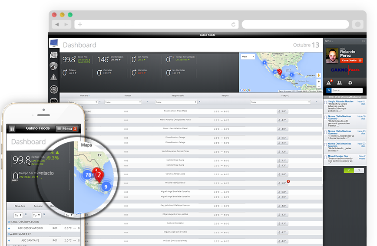Click the blue cluster 4 on map

[291, 75]
